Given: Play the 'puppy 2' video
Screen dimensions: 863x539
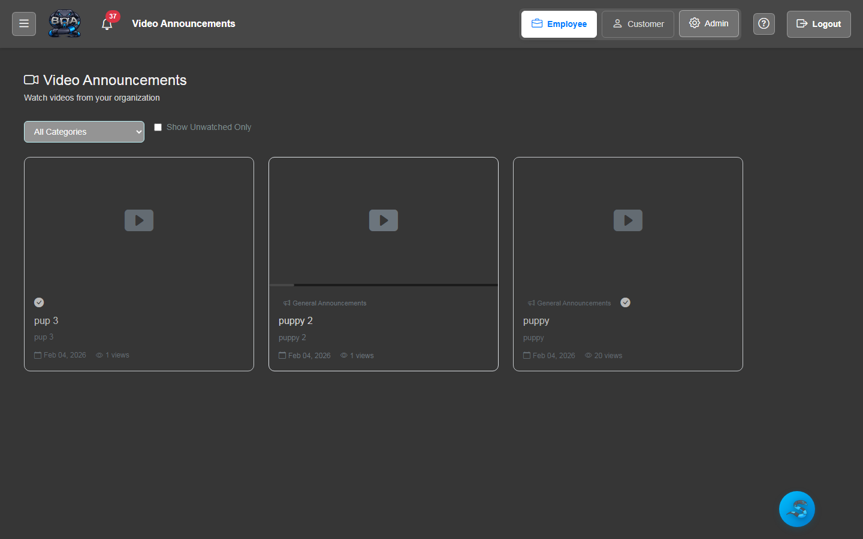Looking at the screenshot, I should pyautogui.click(x=383, y=220).
